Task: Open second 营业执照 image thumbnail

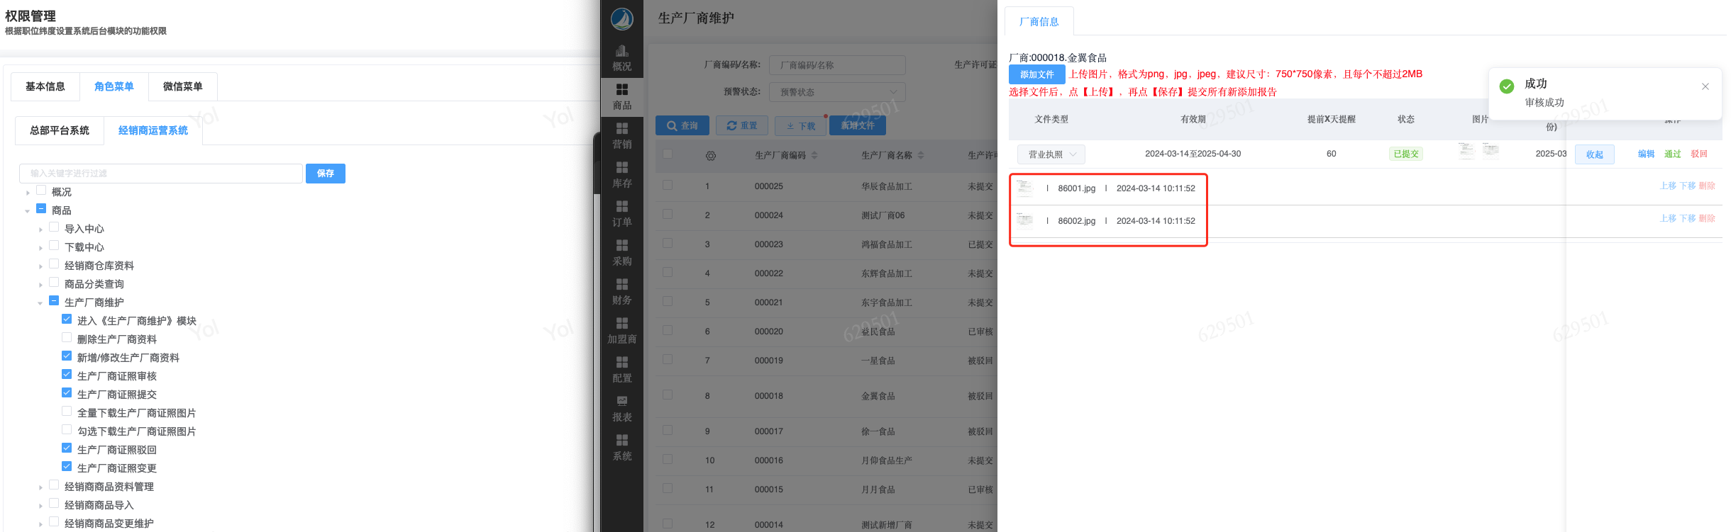Action: [x=1491, y=150]
